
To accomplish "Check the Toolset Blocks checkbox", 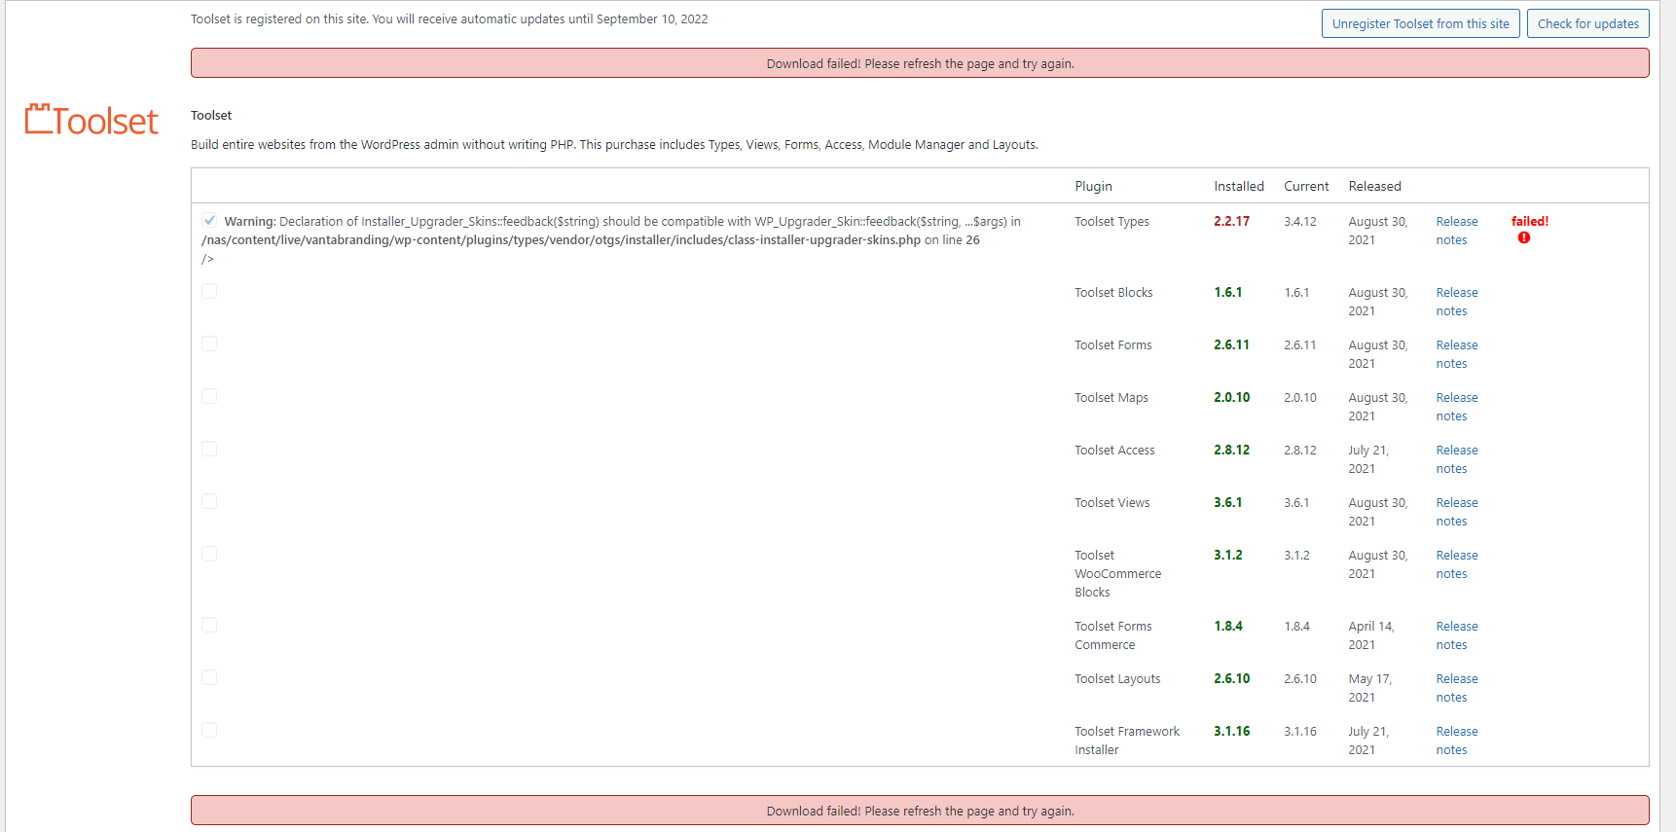I will pos(209,291).
